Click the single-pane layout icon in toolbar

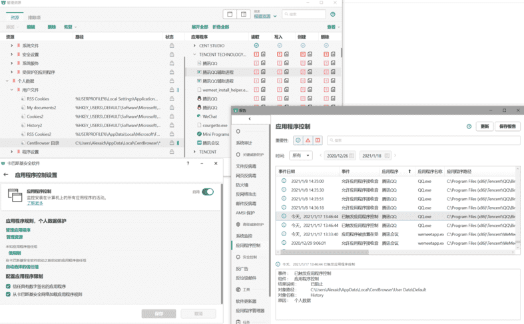230,15
